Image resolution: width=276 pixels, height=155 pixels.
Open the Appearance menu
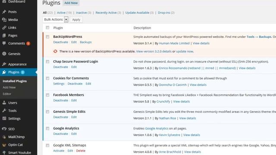point(17,64)
